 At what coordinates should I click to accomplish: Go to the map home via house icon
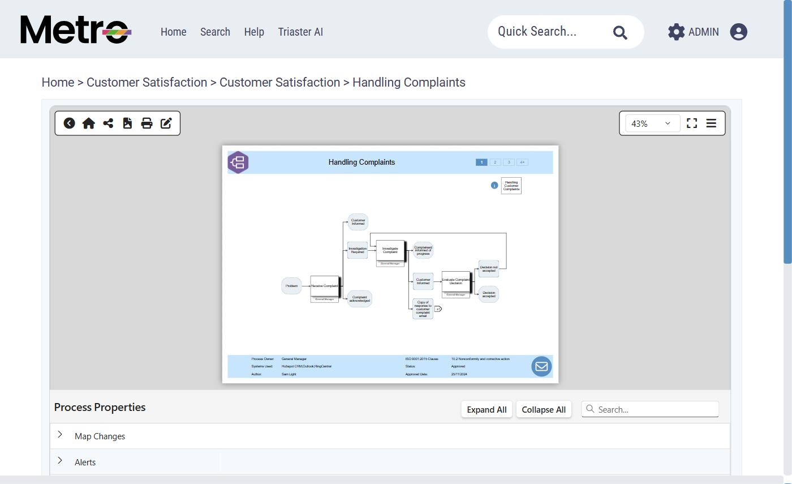pos(88,123)
